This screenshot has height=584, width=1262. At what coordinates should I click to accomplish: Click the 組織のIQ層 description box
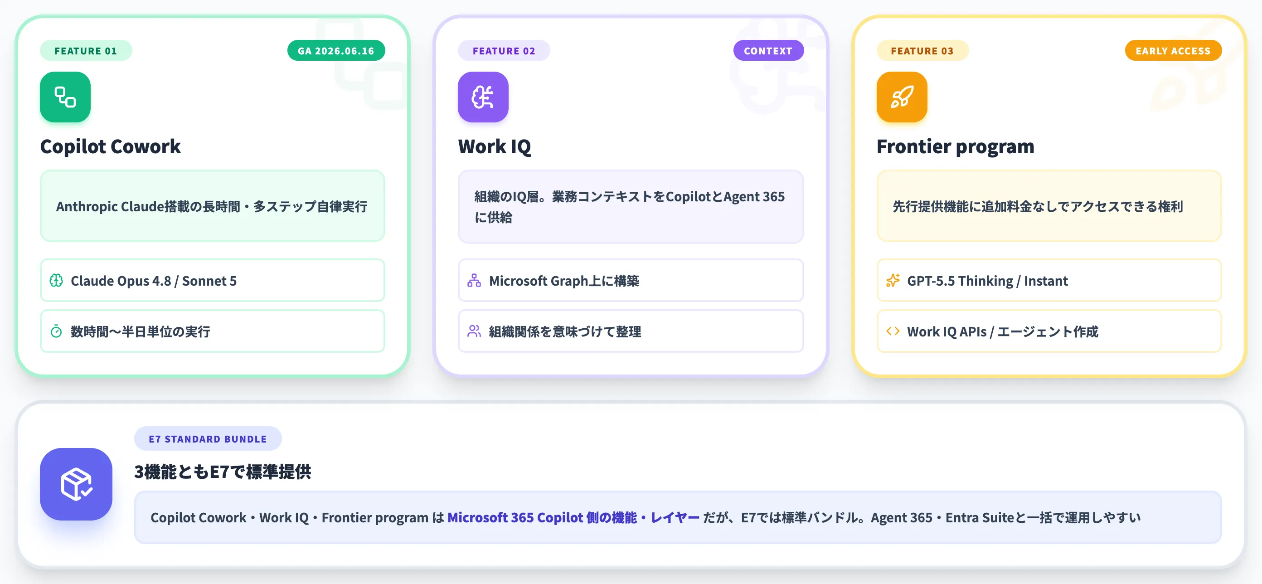(631, 207)
